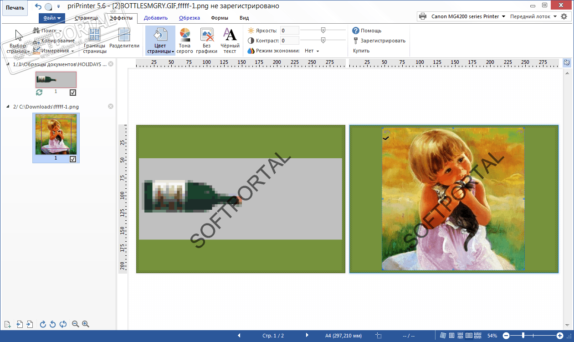Click the move page left icon at bottom
The height and width of the screenshot is (342, 574).
click(20, 324)
